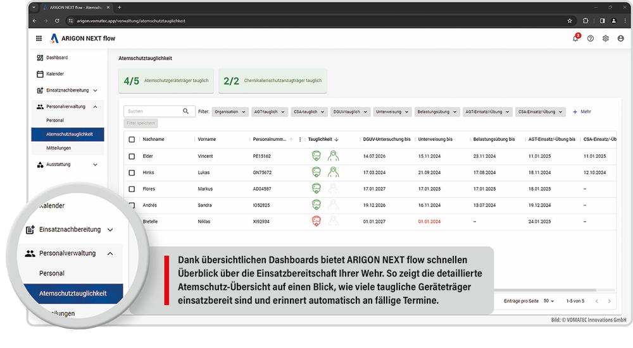Open the CSA-Einsatz/-Übung filter dropdown
The width and height of the screenshot is (633, 348).
pyautogui.click(x=541, y=112)
